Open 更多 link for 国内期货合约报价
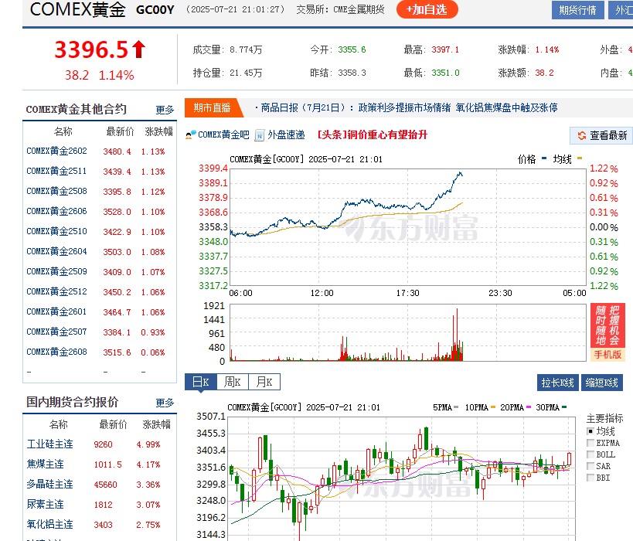Image resolution: width=633 pixels, height=541 pixels. click(165, 403)
